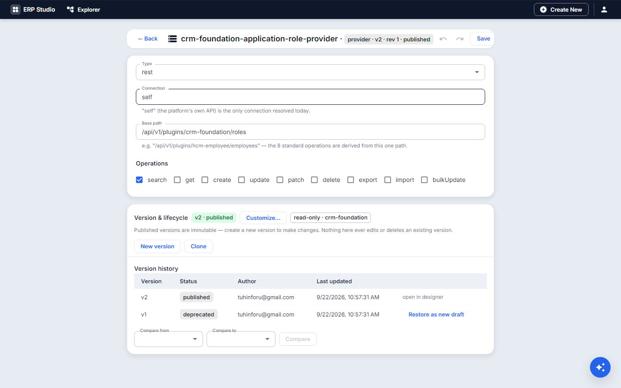Click the Author column header
The image size is (621, 388).
[x=247, y=281]
